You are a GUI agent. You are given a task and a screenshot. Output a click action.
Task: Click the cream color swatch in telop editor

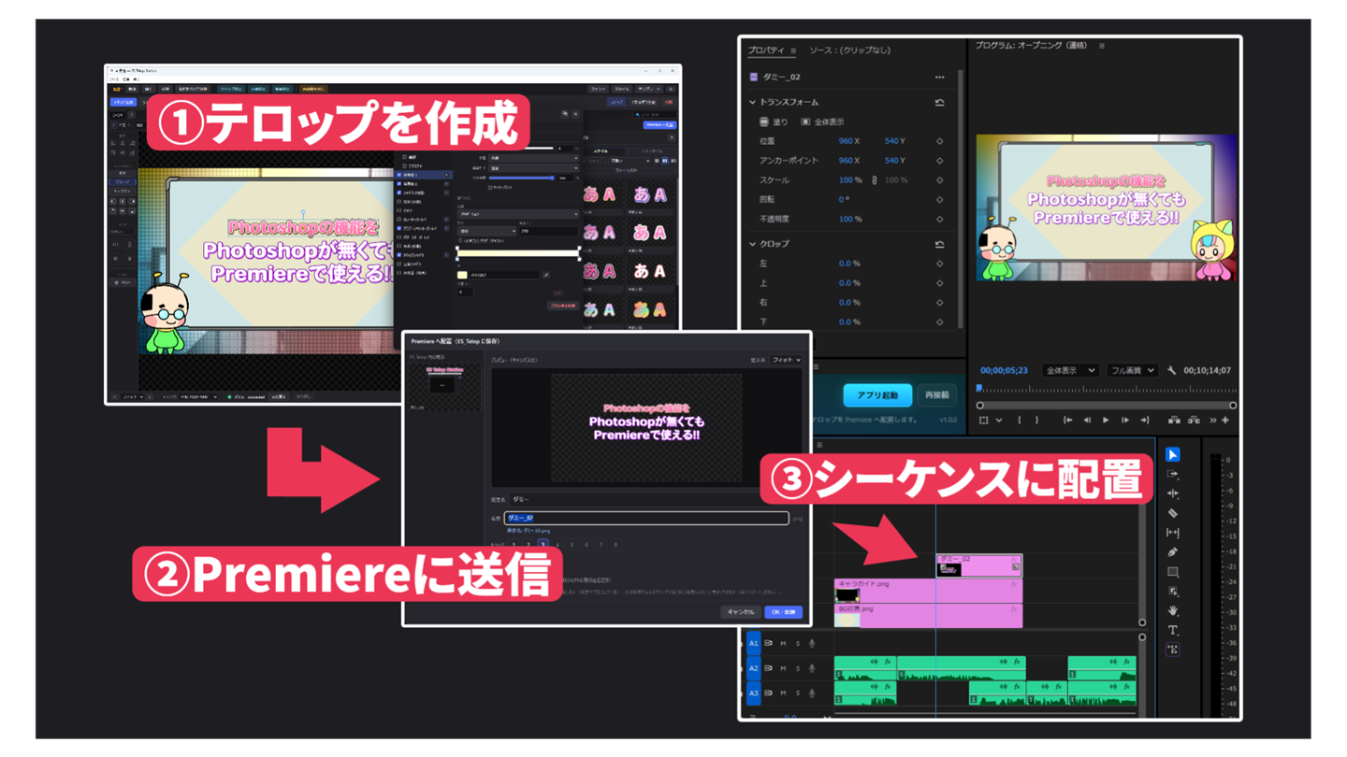coord(462,275)
